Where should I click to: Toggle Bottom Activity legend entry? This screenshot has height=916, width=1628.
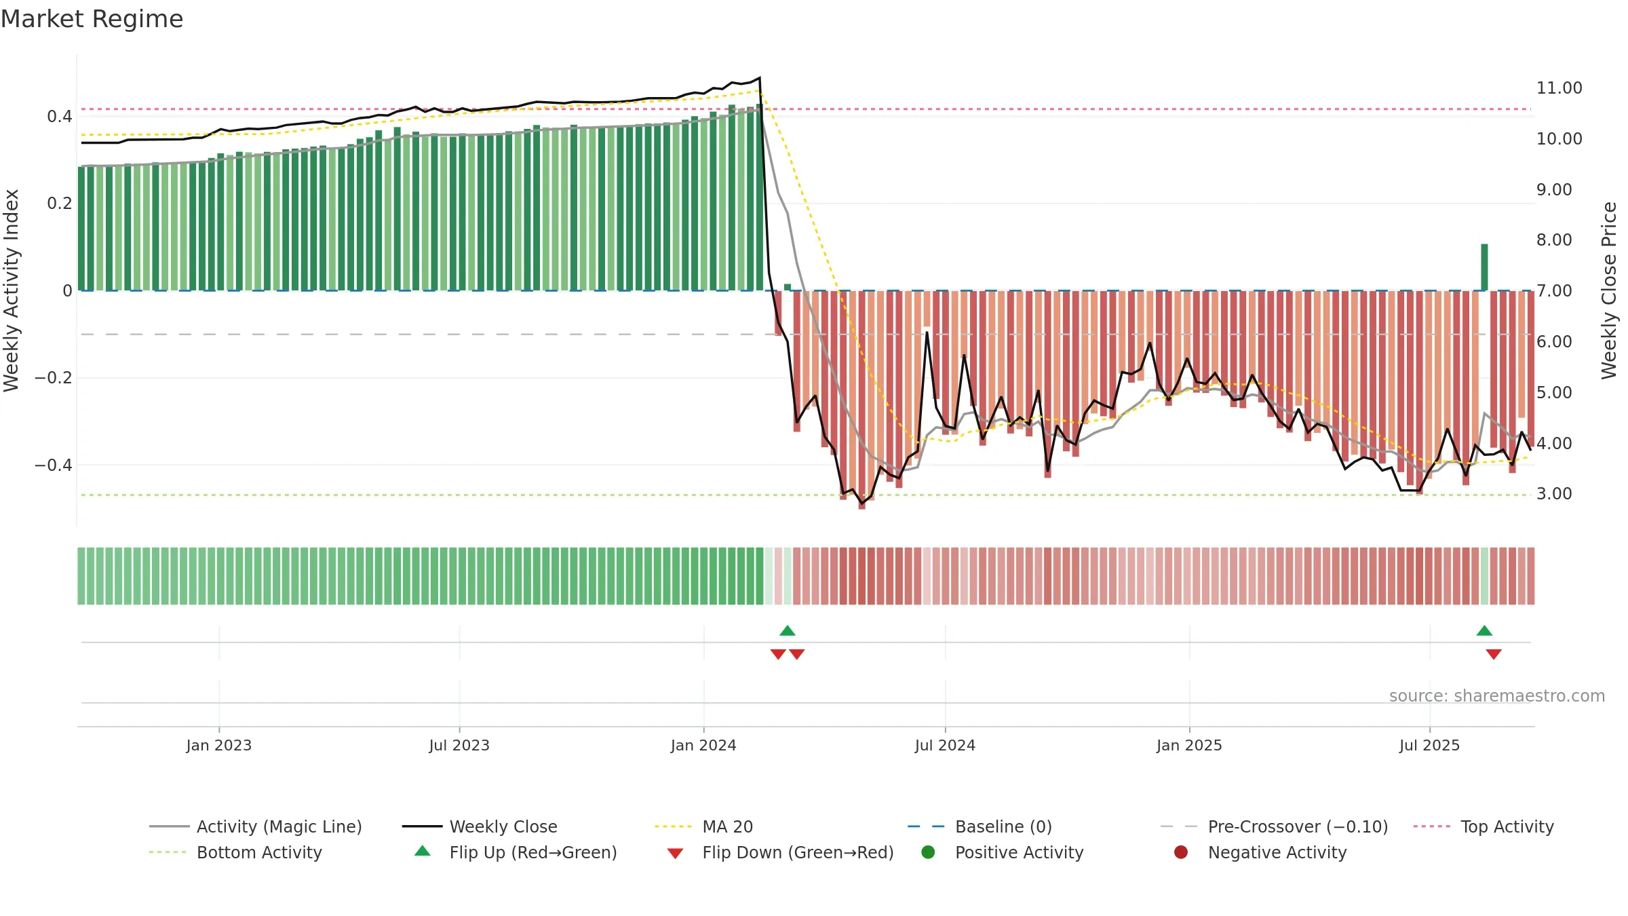click(x=235, y=852)
